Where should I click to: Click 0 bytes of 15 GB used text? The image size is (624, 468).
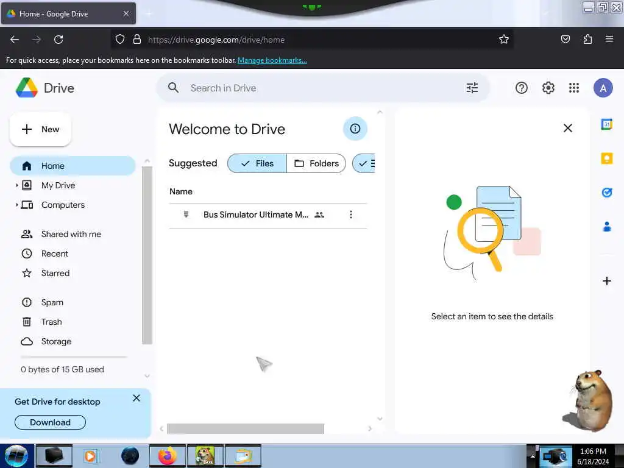[63, 370]
